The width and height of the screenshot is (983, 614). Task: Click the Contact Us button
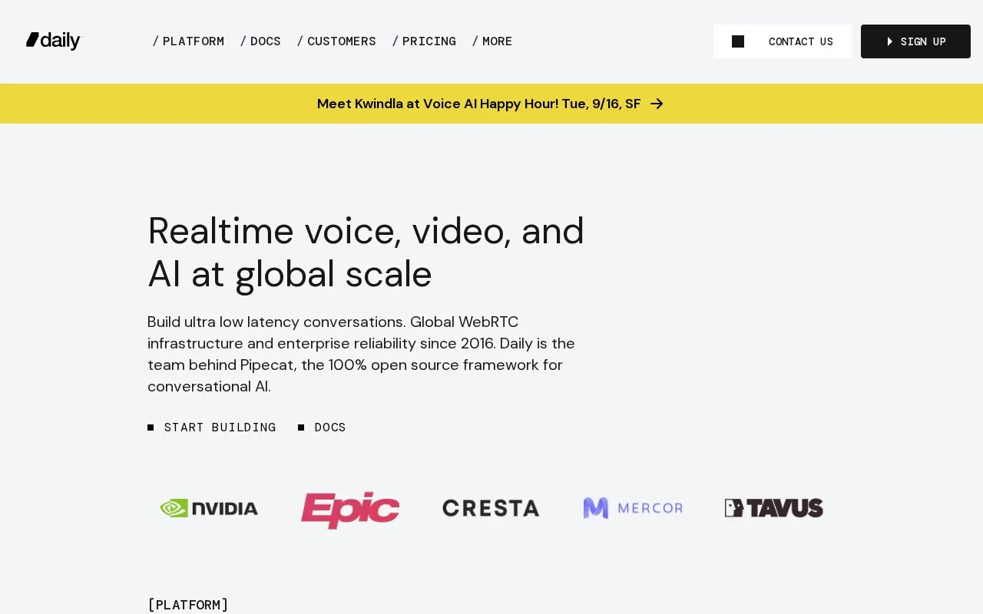click(x=783, y=41)
